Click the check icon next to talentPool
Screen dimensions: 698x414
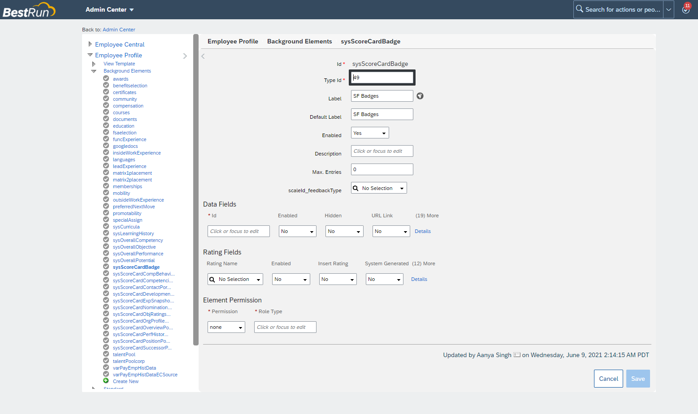pyautogui.click(x=106, y=354)
